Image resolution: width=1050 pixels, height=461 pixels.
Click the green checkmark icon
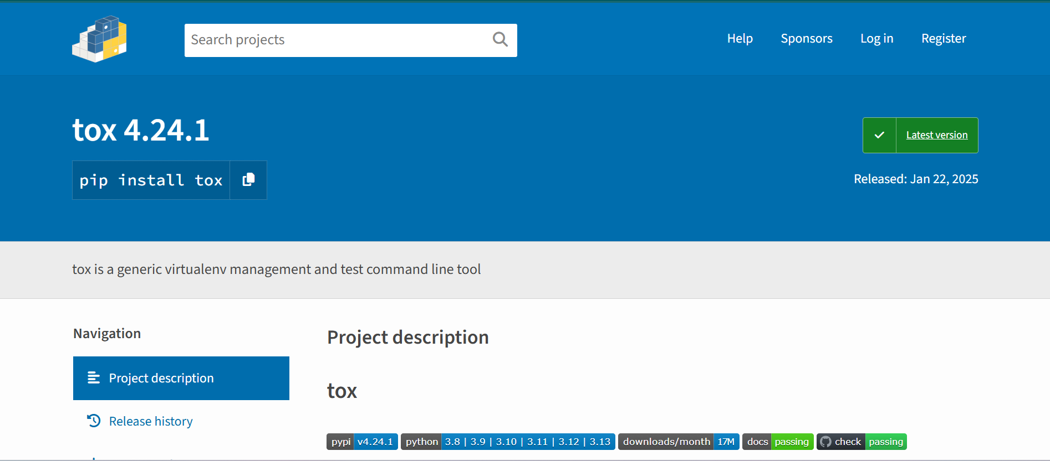pyautogui.click(x=879, y=135)
